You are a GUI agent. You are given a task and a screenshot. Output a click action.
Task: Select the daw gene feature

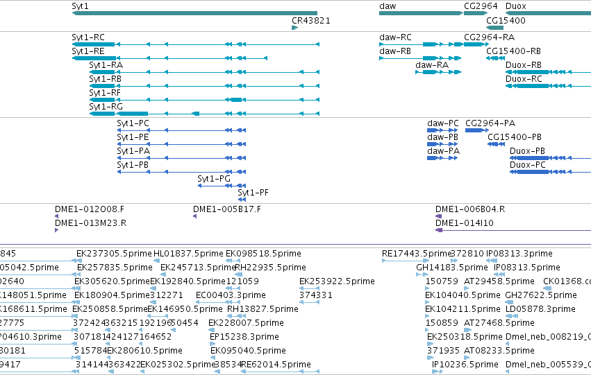click(x=421, y=13)
